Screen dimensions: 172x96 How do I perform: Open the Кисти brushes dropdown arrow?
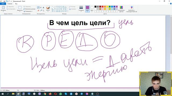[48, 11]
